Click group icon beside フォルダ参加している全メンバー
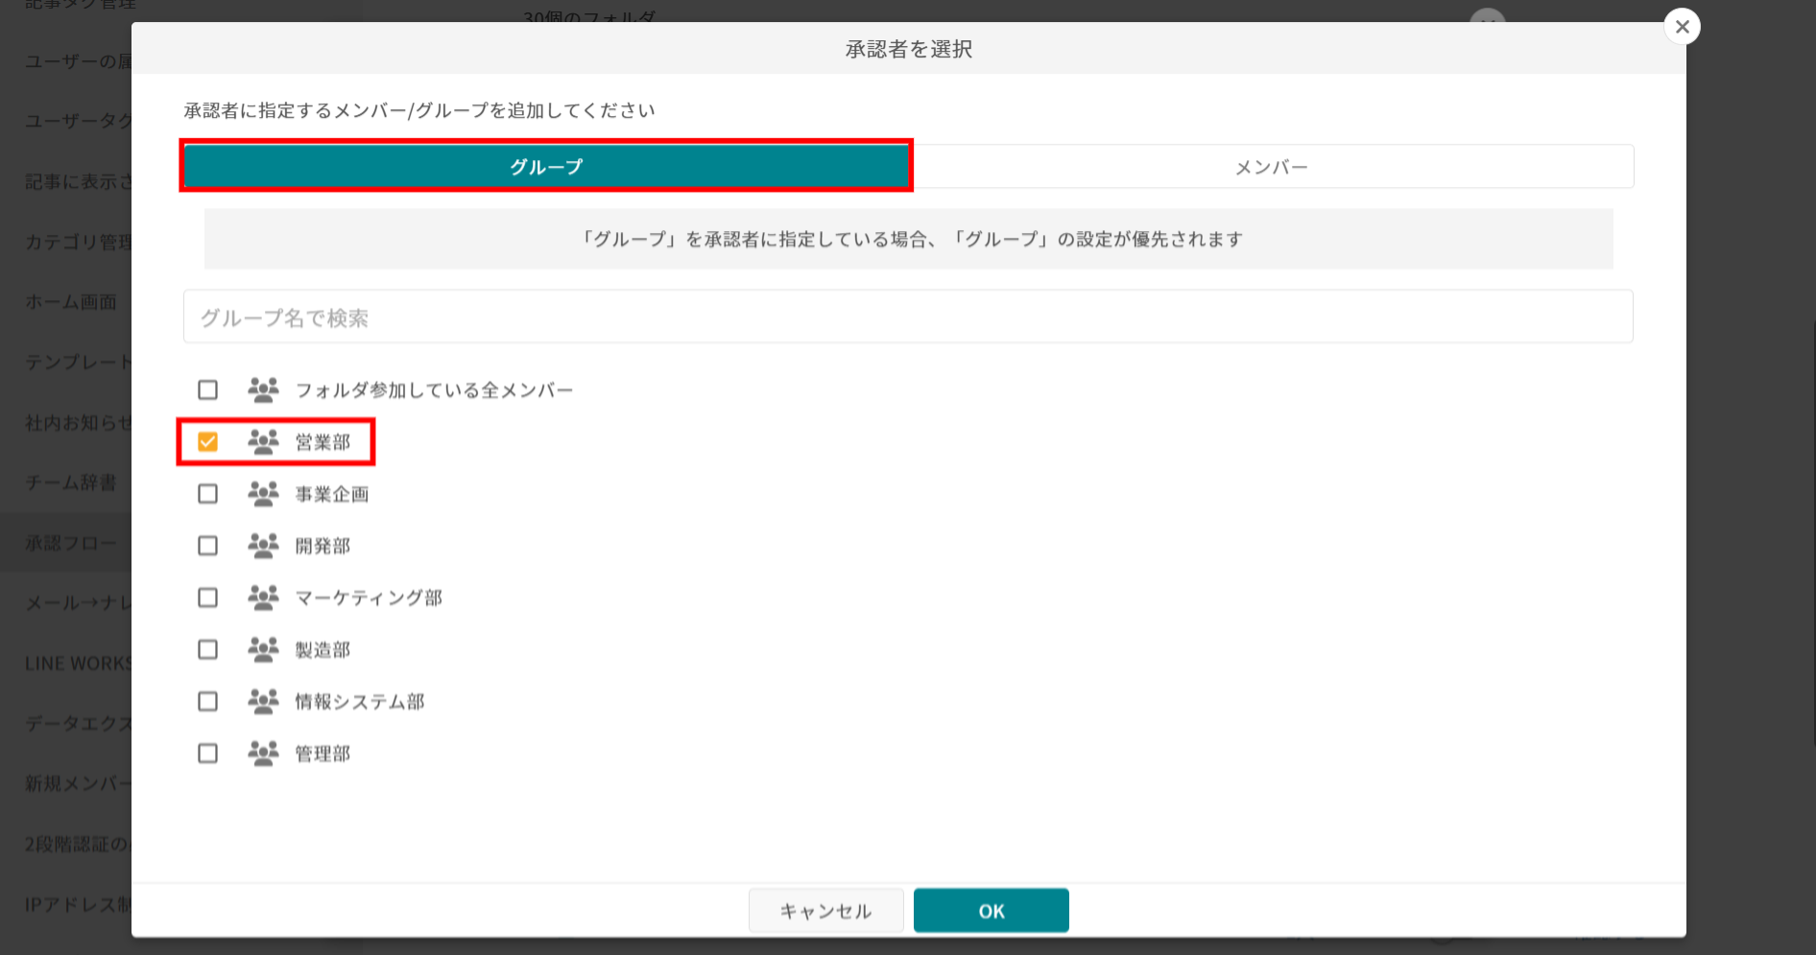The height and width of the screenshot is (955, 1816). coord(263,390)
